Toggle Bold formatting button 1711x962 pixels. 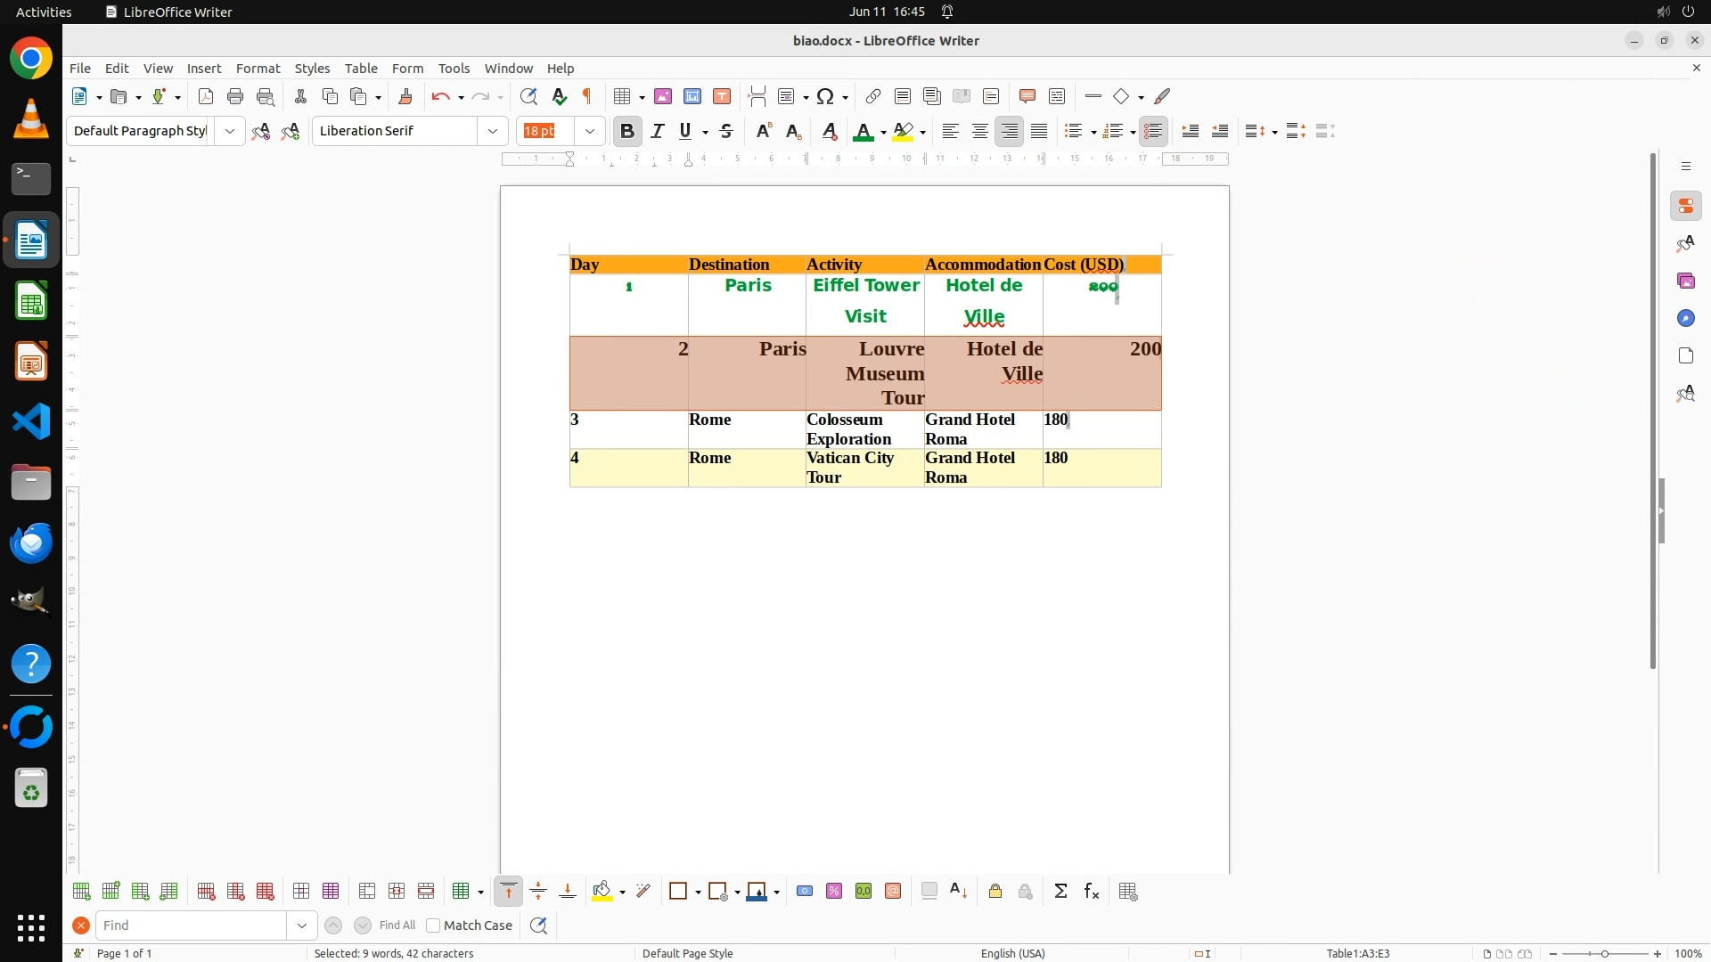627,131
